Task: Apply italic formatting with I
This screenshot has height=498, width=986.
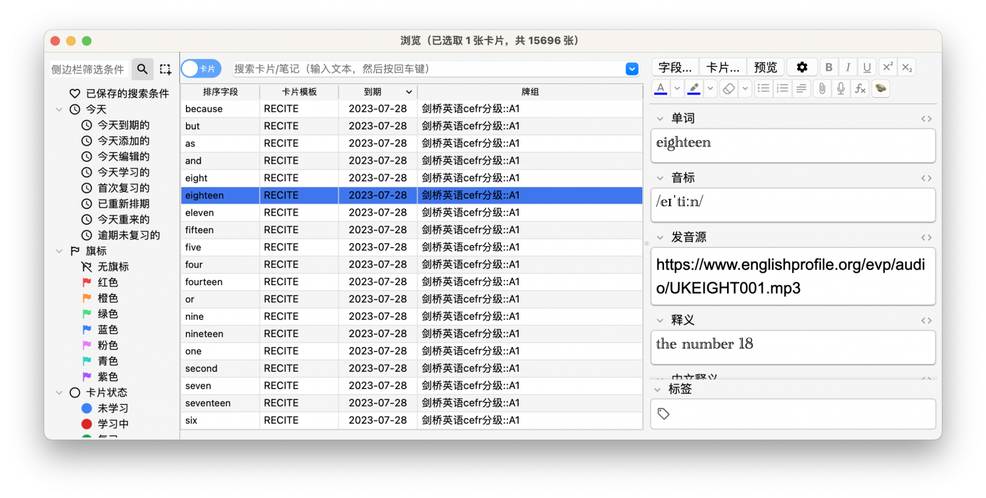Action: click(848, 67)
